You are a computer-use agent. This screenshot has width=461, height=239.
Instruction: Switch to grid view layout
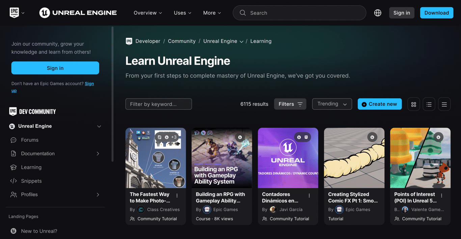413,104
